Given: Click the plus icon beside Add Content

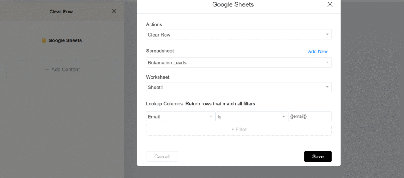Looking at the screenshot, I should (47, 70).
